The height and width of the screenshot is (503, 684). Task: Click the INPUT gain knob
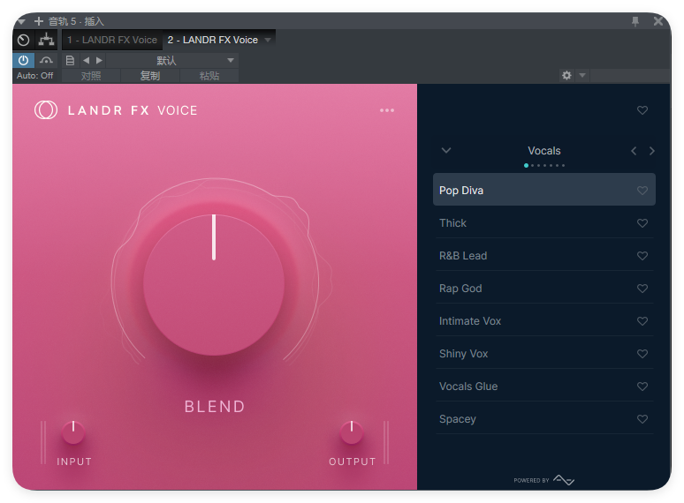(x=73, y=432)
